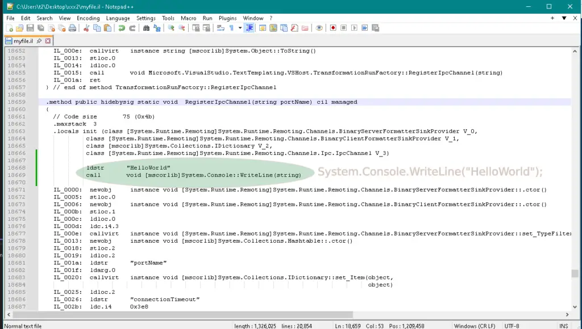Viewport: 582px width, 329px height.
Task: Toggle the indent guide button
Action: [249, 28]
